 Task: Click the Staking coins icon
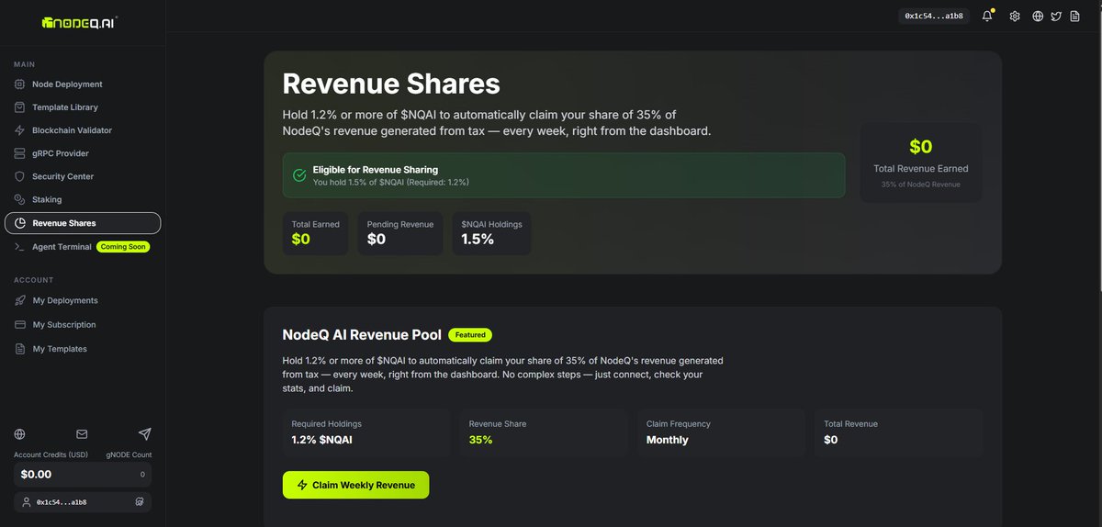(20, 199)
